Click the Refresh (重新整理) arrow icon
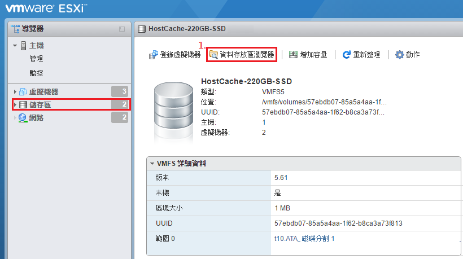 (x=346, y=55)
